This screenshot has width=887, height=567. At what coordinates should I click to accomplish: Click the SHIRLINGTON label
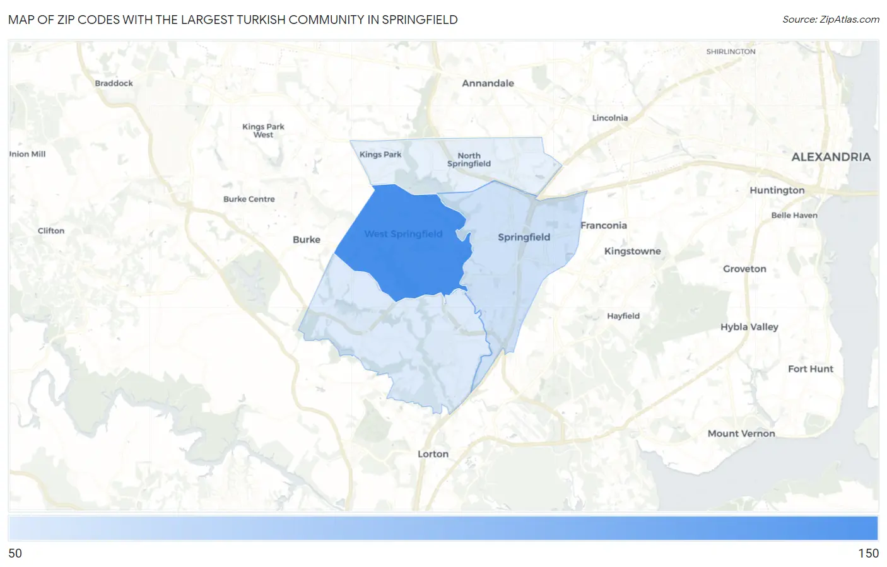click(731, 52)
